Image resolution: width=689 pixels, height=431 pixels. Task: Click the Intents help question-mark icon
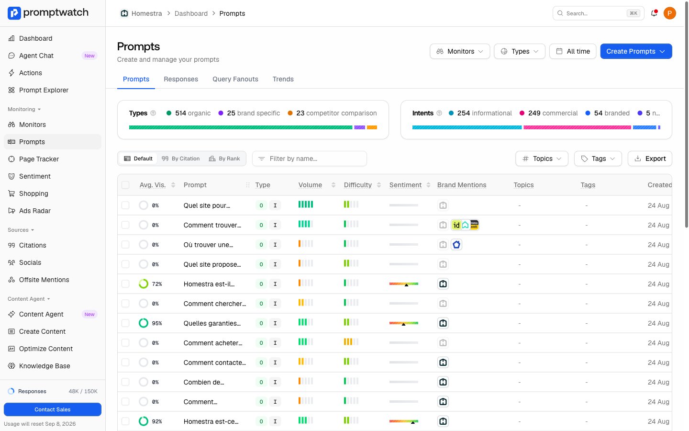439,113
